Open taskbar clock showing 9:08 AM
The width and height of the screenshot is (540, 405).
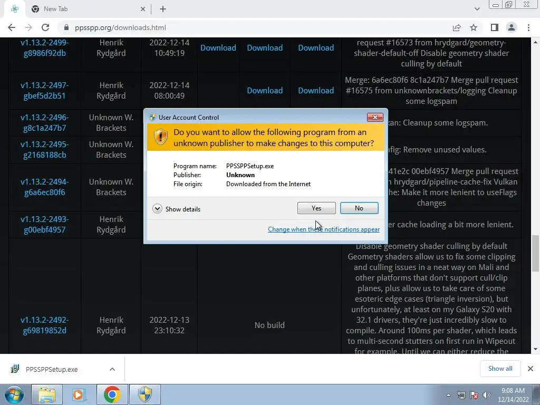point(513,395)
